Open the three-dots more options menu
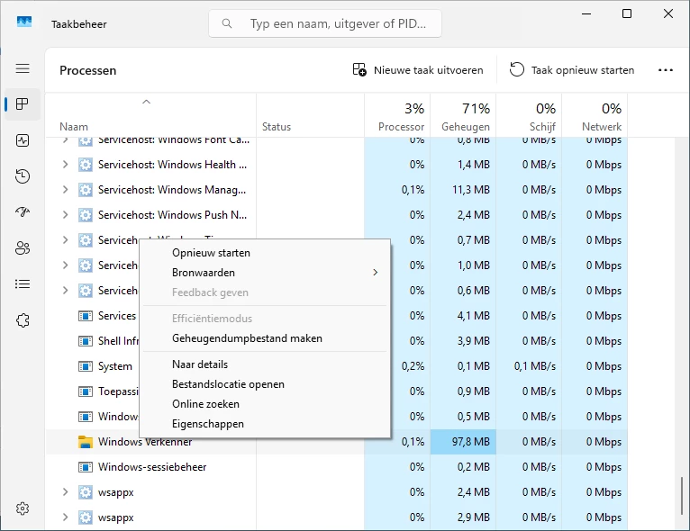Viewport: 690px width, 531px height. tap(666, 70)
